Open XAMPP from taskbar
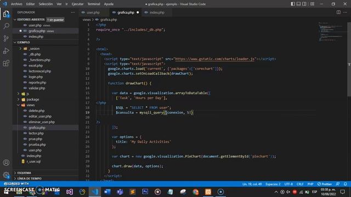The width and height of the screenshot is (351, 197). coord(208,192)
